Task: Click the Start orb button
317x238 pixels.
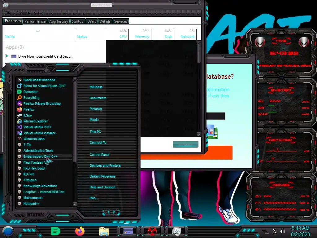Action: tap(8, 231)
